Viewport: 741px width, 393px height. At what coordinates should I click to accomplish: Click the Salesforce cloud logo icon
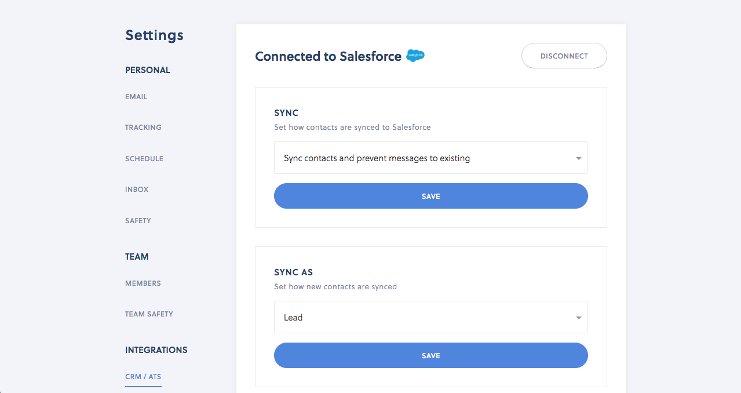(415, 56)
